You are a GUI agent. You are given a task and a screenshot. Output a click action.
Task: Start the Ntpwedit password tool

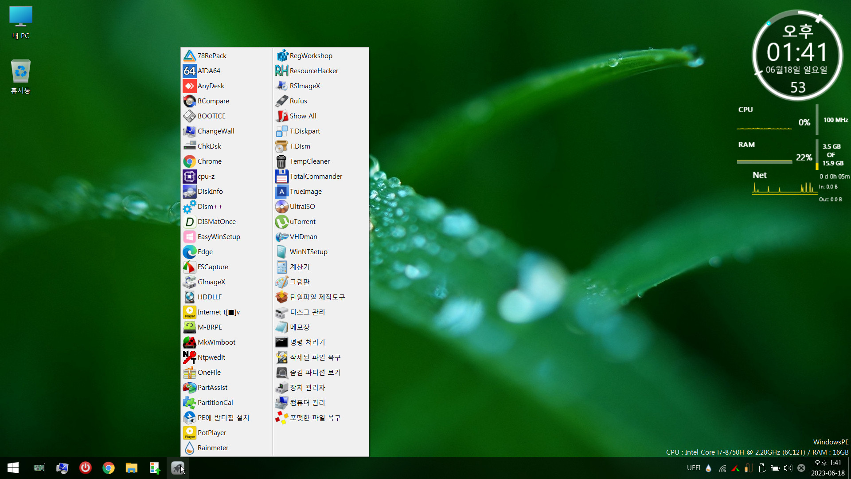coord(226,357)
